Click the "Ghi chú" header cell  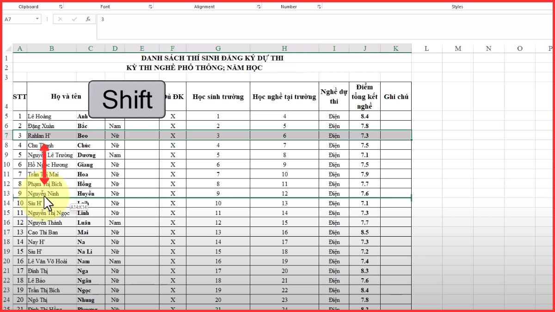[396, 97]
